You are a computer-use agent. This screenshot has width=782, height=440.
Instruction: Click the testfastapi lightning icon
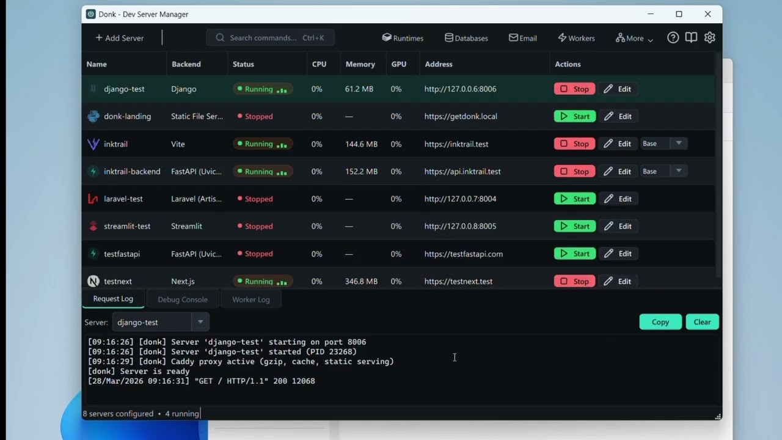(93, 254)
